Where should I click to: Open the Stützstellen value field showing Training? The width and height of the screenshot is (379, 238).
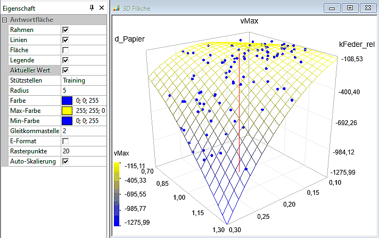click(84, 80)
